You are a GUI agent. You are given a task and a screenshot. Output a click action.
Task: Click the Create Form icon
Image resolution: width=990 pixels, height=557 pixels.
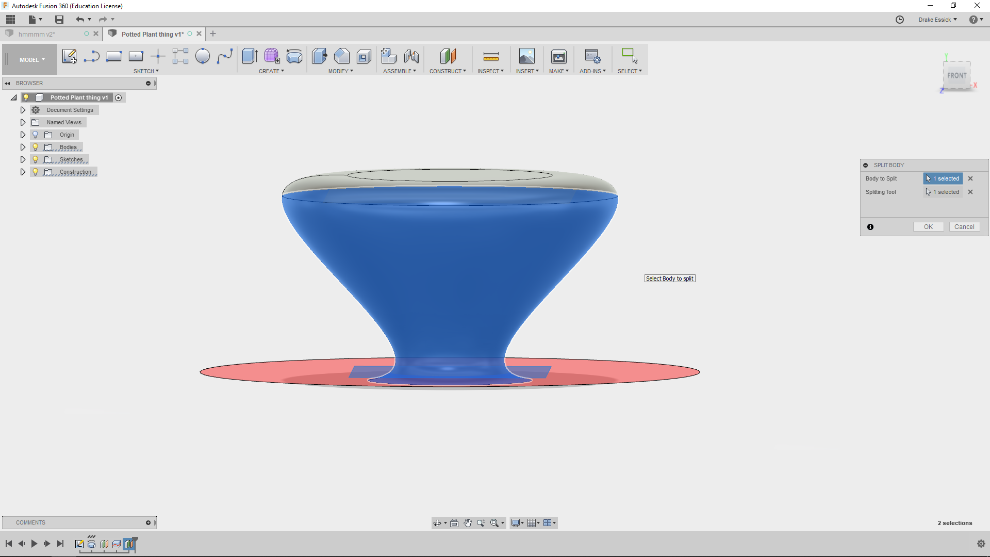(x=272, y=56)
